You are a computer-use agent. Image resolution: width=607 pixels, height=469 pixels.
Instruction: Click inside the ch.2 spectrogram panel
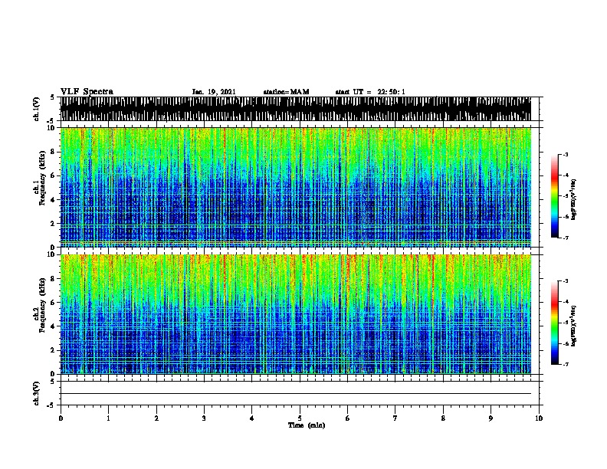click(296, 314)
